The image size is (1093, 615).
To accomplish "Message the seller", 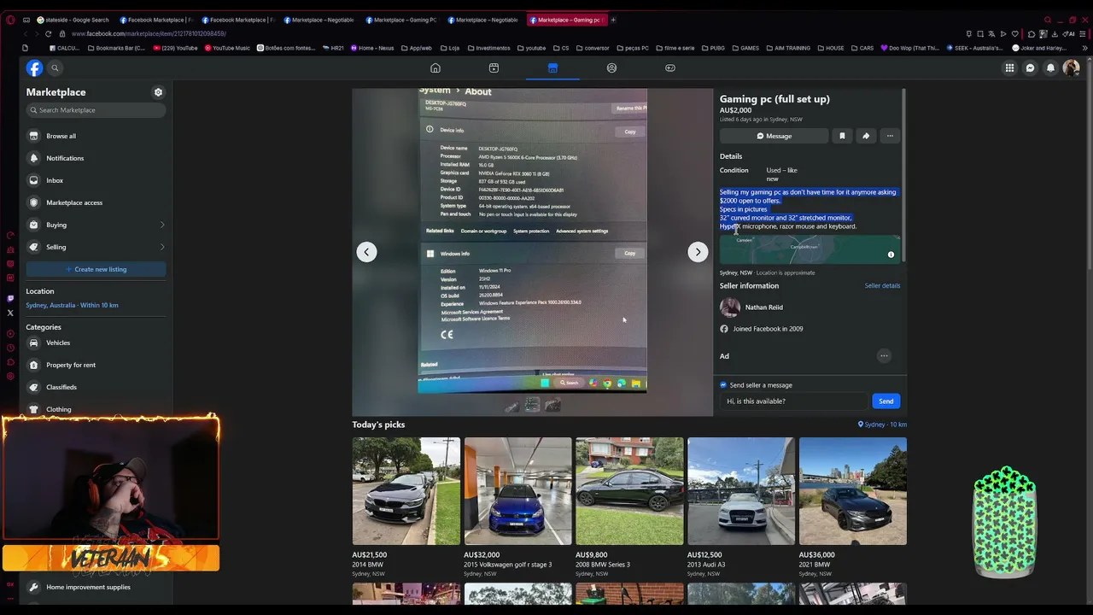I will click(x=774, y=136).
